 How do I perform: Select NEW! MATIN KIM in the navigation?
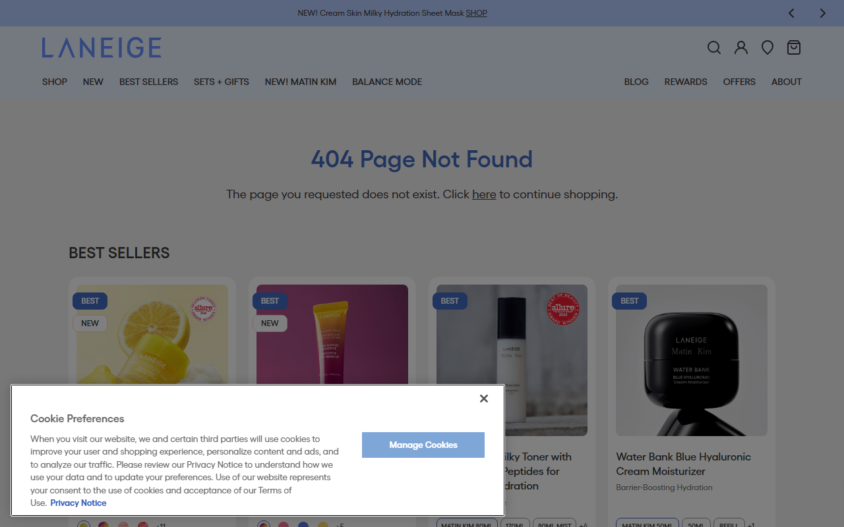click(301, 82)
